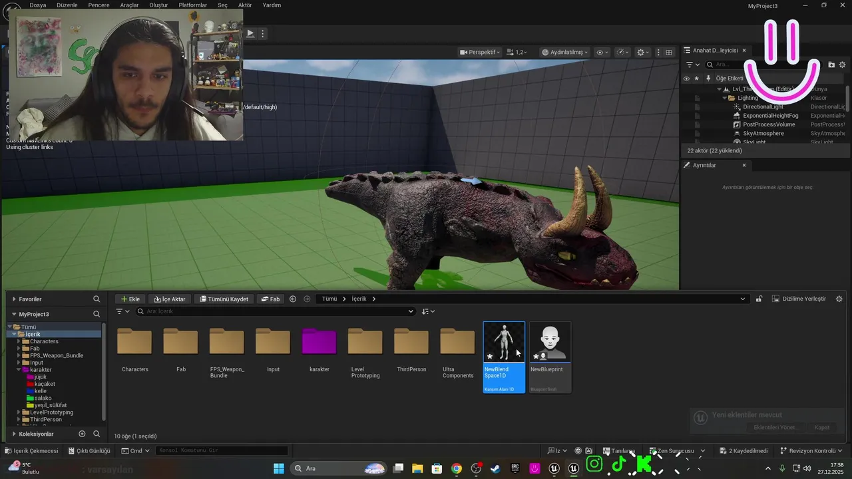Open the Düzenle menu
This screenshot has width=852, height=479.
tap(67, 5)
